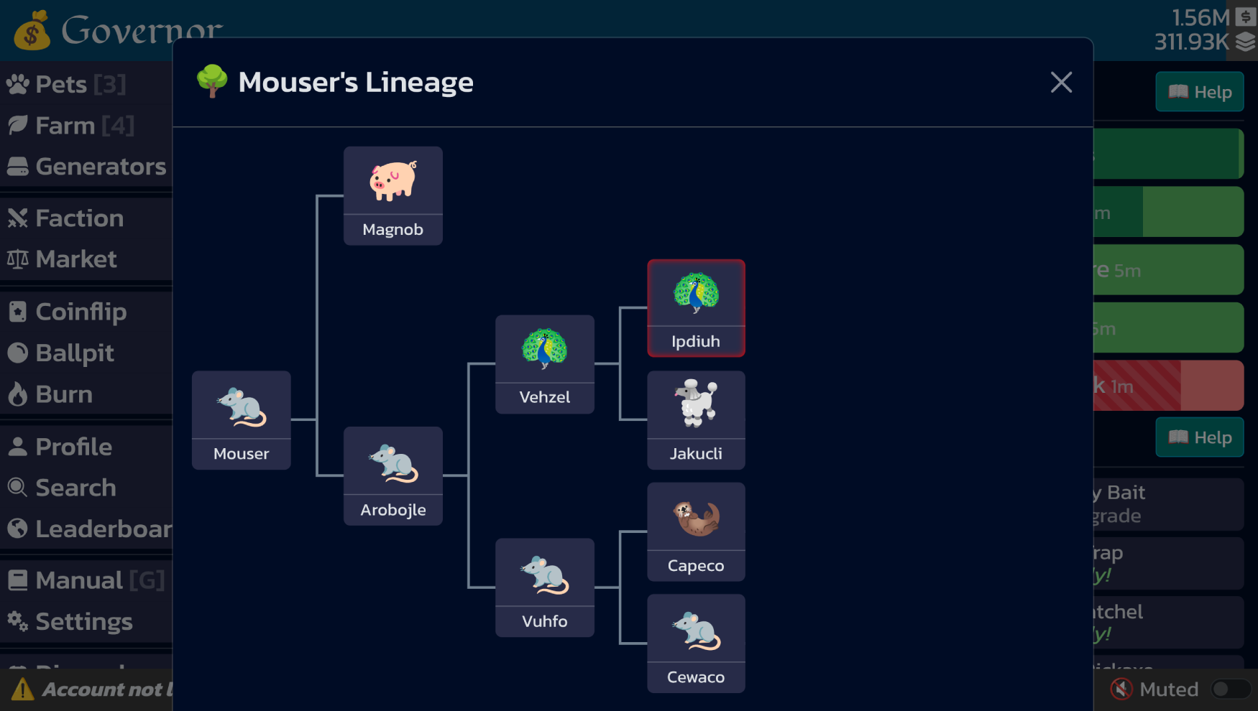
Task: Select the highlighted Ipdiuh peacock node
Action: 695,307
